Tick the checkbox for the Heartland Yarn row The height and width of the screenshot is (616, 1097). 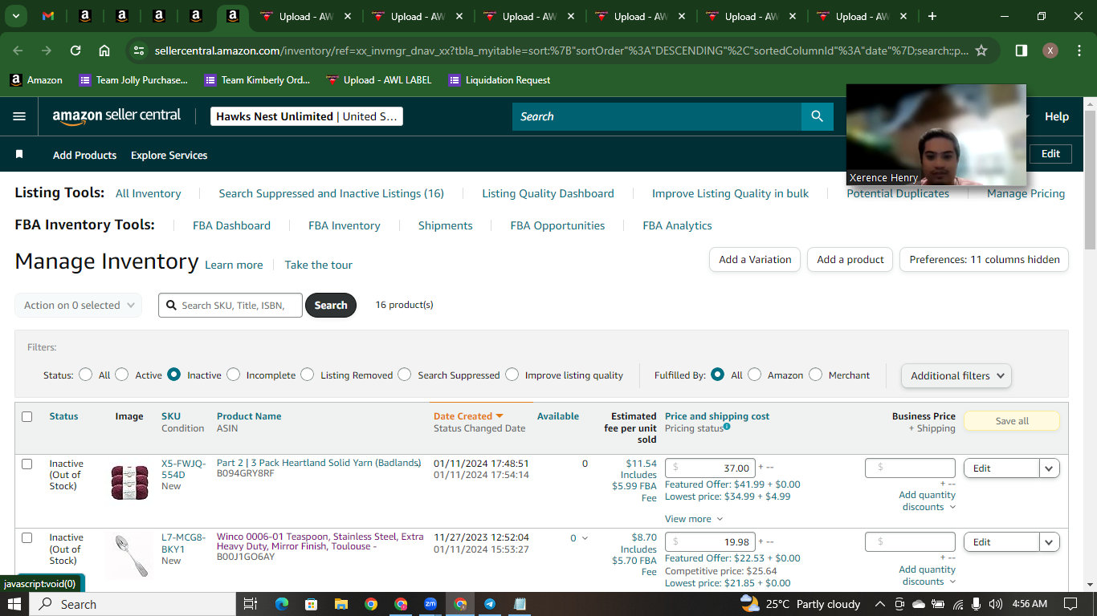coord(27,464)
